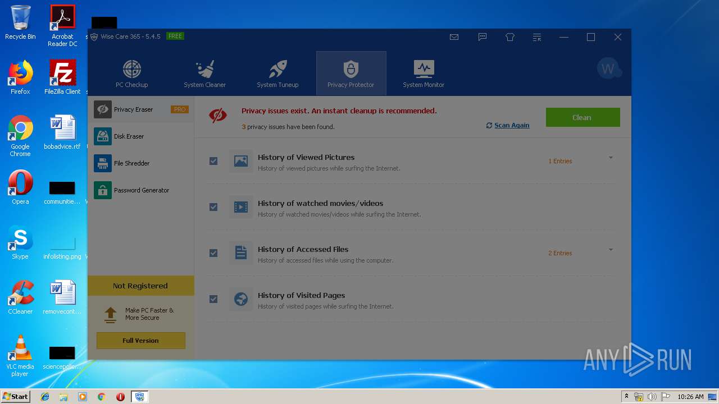This screenshot has width=719, height=404.
Task: Click the W user avatar icon
Action: point(608,69)
